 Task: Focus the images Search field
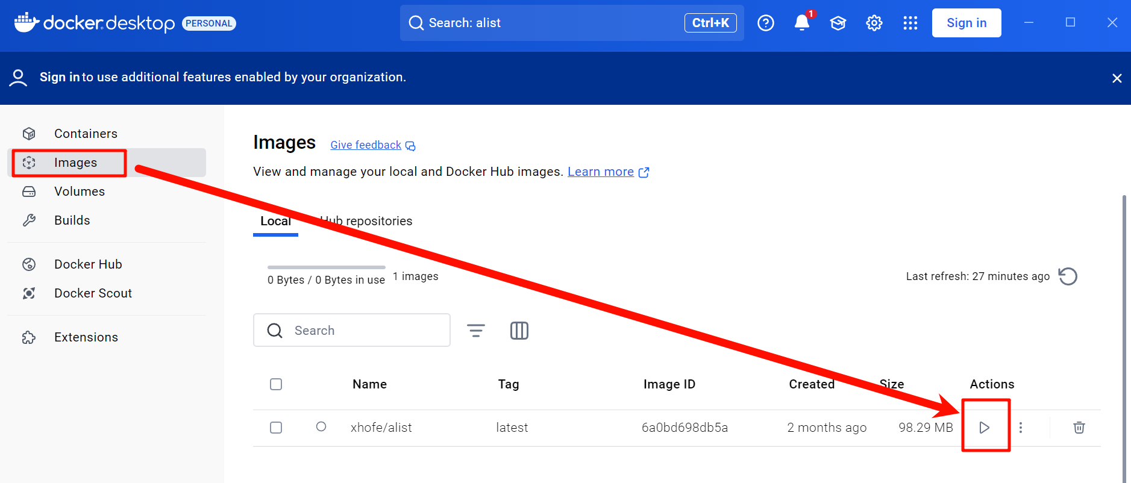[x=352, y=330]
